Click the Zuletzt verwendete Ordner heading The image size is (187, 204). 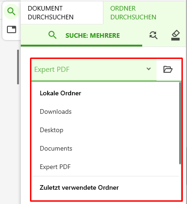[79, 187]
